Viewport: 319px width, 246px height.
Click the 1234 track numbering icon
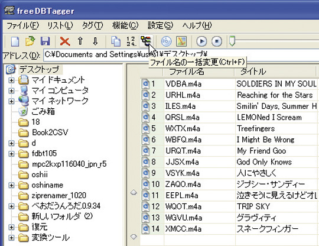point(131,41)
